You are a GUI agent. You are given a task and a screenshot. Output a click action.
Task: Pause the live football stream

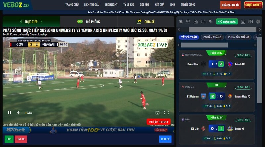point(9,113)
